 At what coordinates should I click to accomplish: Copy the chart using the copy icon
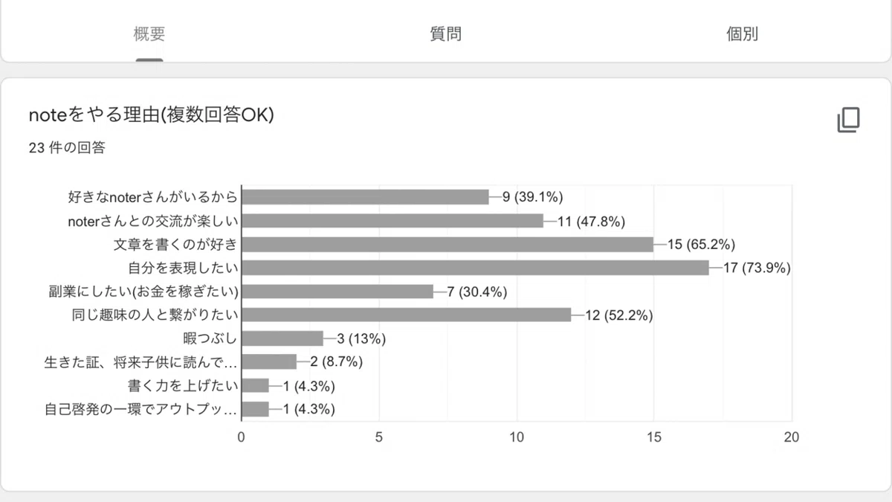pos(848,120)
